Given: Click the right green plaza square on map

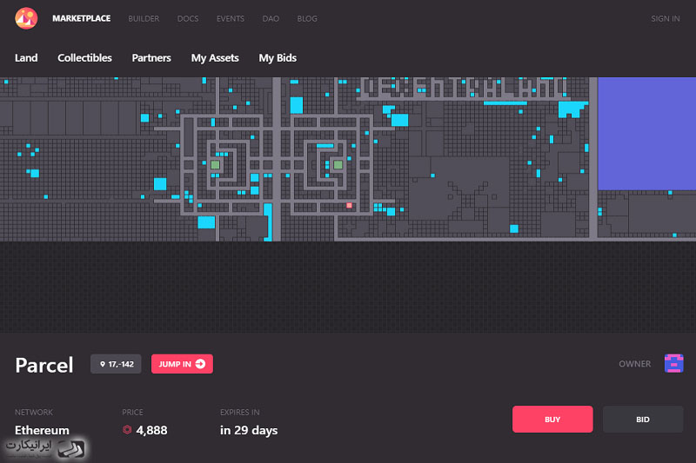Looking at the screenshot, I should click(338, 165).
